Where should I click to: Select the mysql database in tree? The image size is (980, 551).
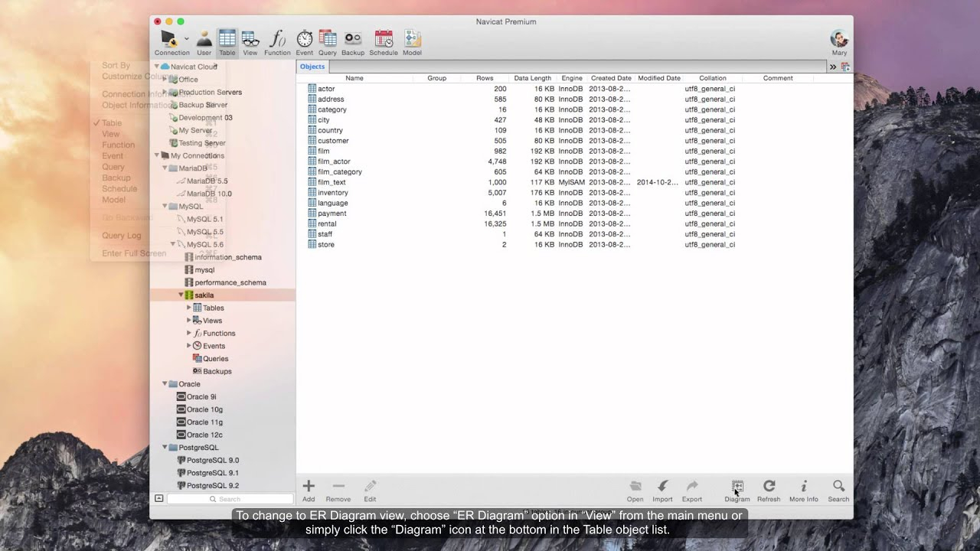click(x=199, y=270)
